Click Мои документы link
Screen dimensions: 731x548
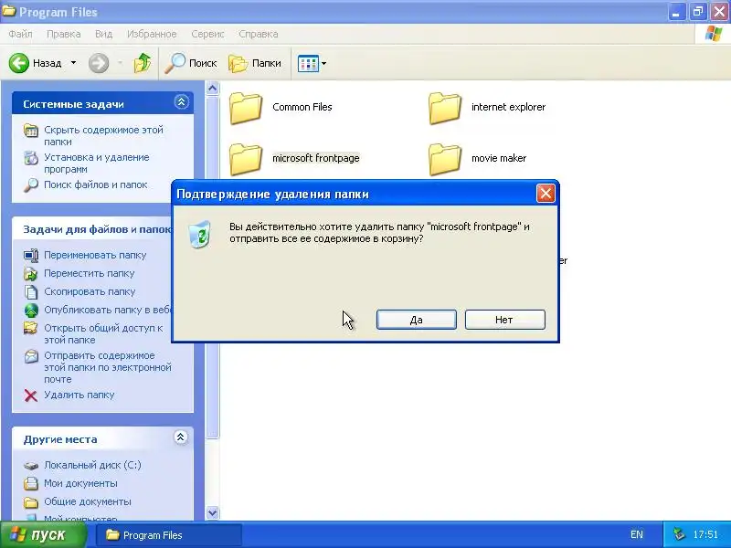pos(80,483)
